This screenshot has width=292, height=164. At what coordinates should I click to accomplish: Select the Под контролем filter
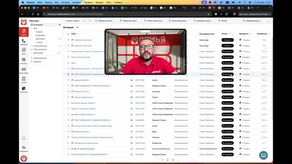pos(40,50)
